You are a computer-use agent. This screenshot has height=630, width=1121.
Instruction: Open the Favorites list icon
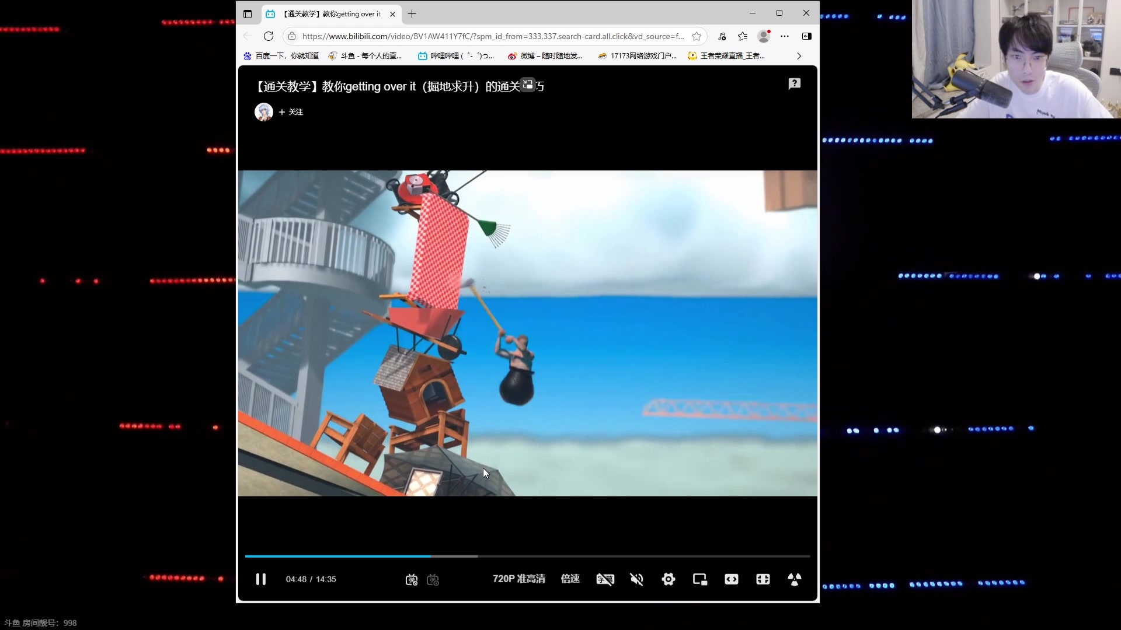click(743, 36)
